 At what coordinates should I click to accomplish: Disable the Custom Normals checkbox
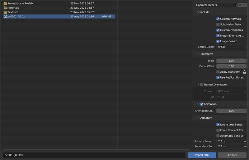pos(218,19)
